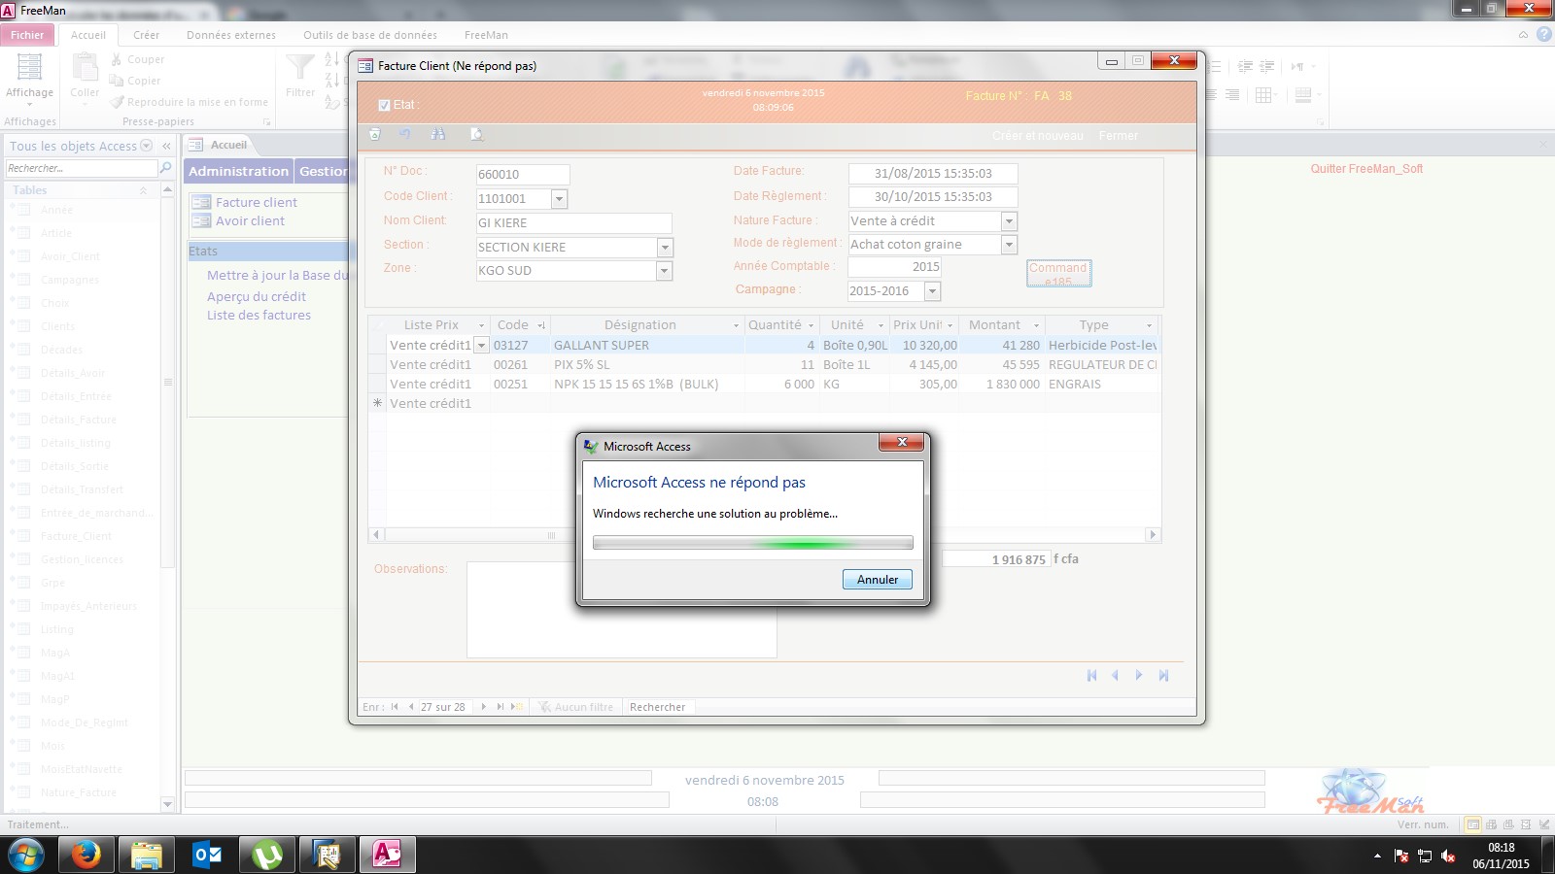Image resolution: width=1555 pixels, height=874 pixels.
Task: Open the Access Help question mark icon
Action: point(1543,35)
